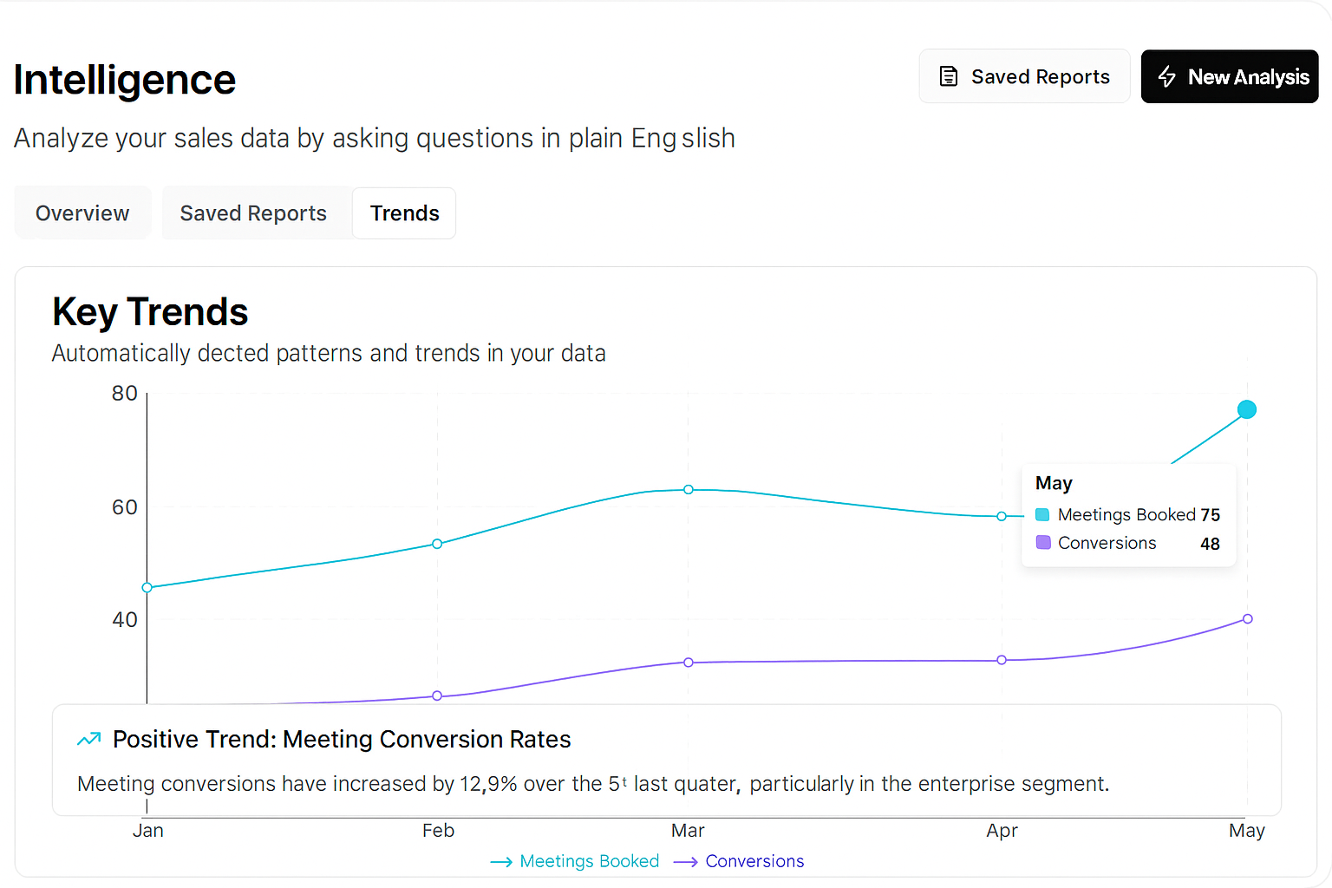
Task: Click the purple arrow icon beside Conversions legend
Action: coord(686,861)
